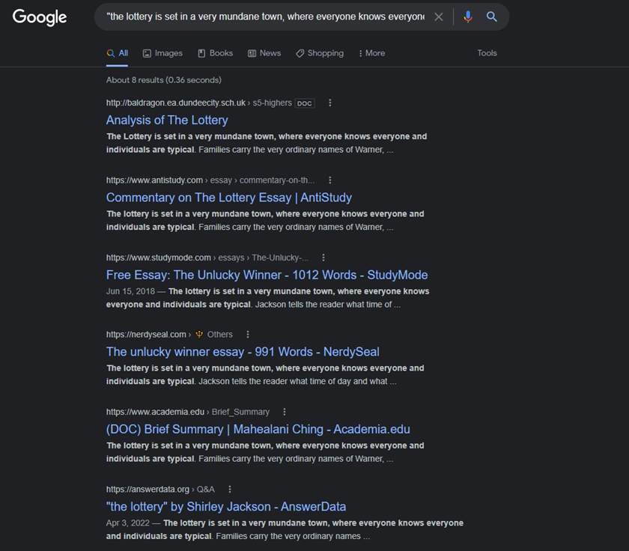Open the Analysis of The Lottery result
This screenshot has height=551, width=629.
pos(167,120)
